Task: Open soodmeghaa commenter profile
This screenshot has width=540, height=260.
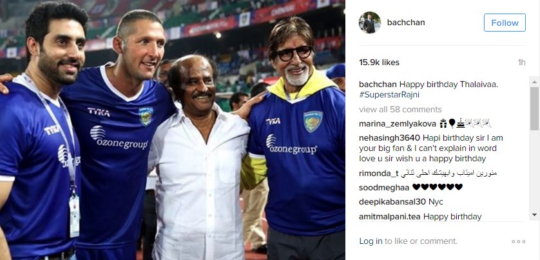Action: coord(384,188)
